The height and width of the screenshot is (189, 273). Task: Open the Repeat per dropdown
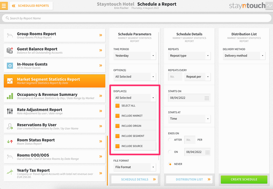coord(198,77)
